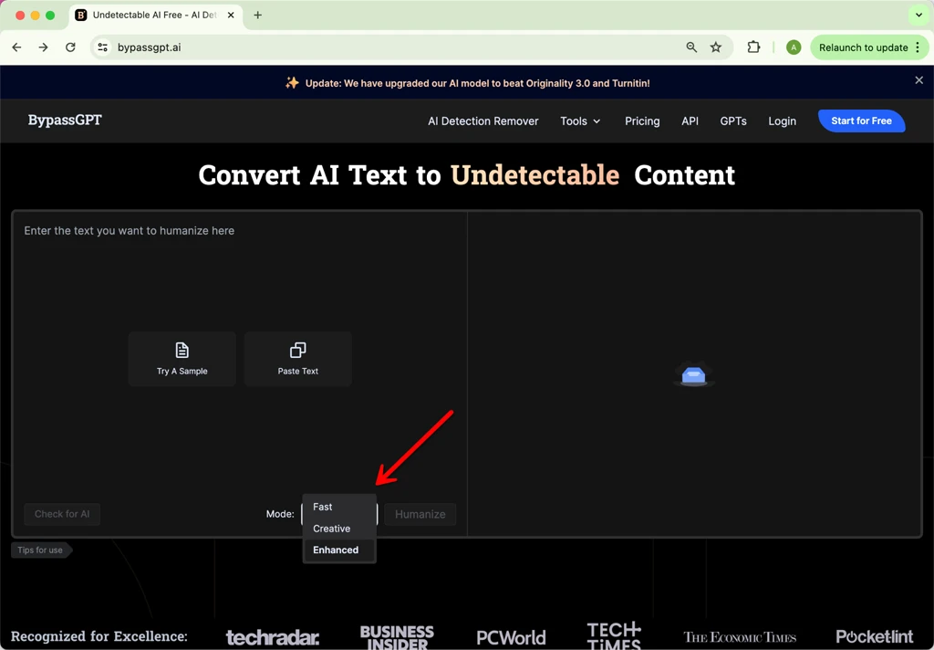
Task: Expand the tab search chevron
Action: tap(918, 15)
